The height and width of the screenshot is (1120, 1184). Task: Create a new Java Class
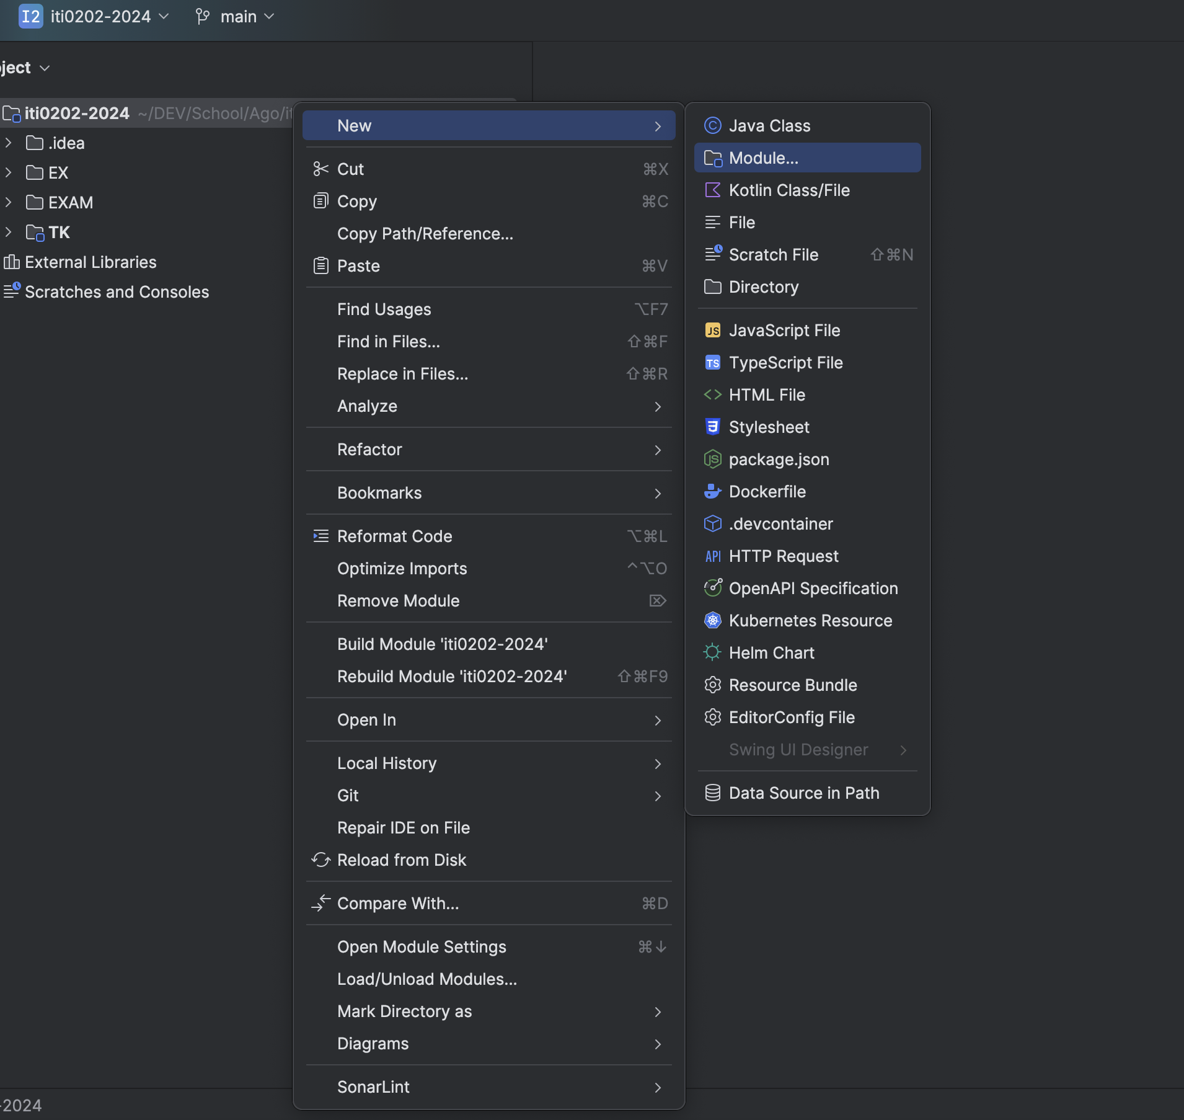pyautogui.click(x=769, y=125)
